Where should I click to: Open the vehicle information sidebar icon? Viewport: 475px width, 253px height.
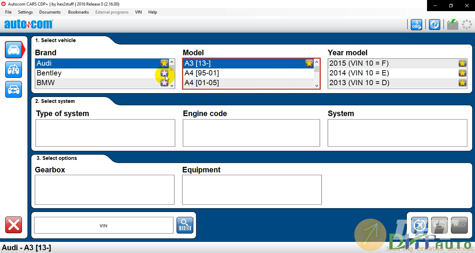[14, 70]
